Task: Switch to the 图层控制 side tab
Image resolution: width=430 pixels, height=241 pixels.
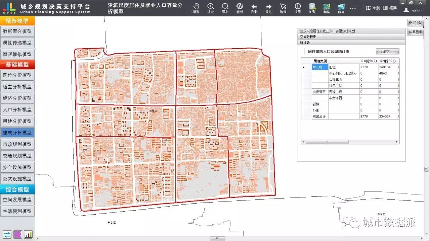Action: 415,23
